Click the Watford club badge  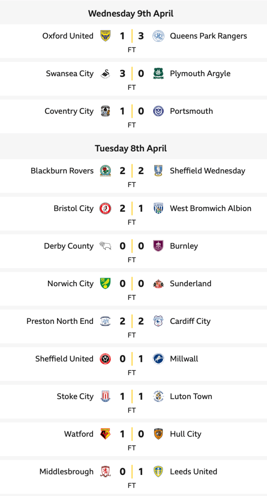(105, 434)
